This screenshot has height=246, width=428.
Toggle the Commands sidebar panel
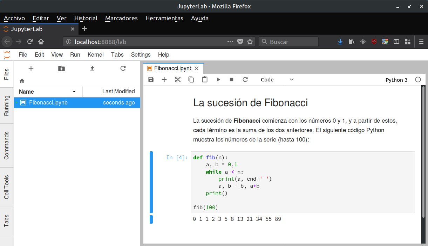coord(6,146)
